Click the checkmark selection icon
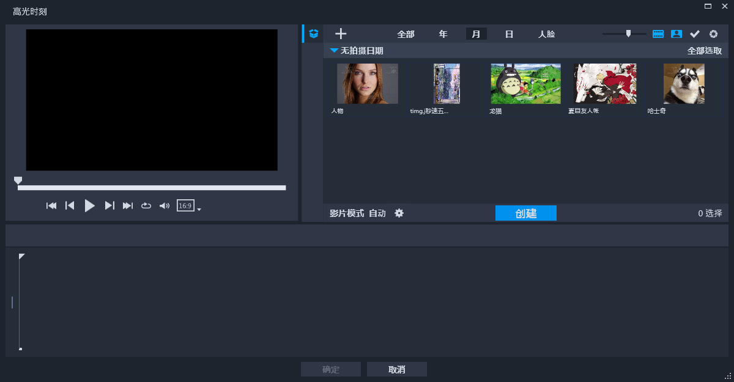Image resolution: width=734 pixels, height=382 pixels. pos(694,34)
